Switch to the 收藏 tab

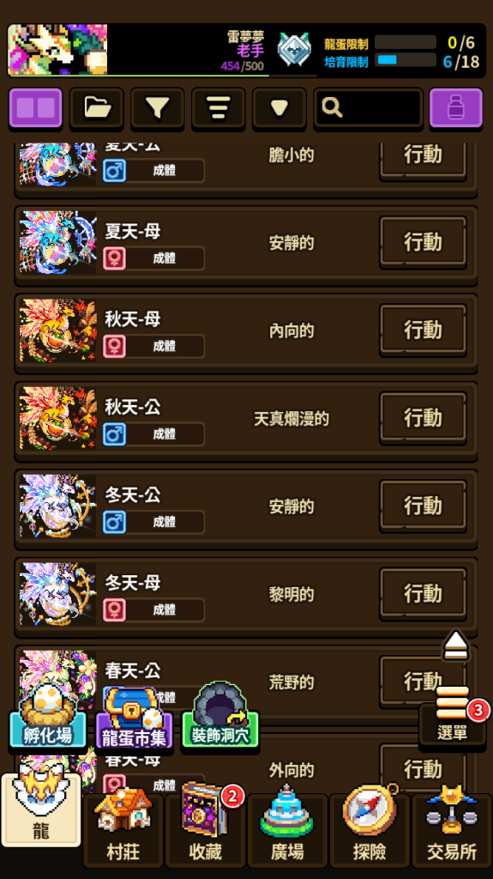point(206,828)
